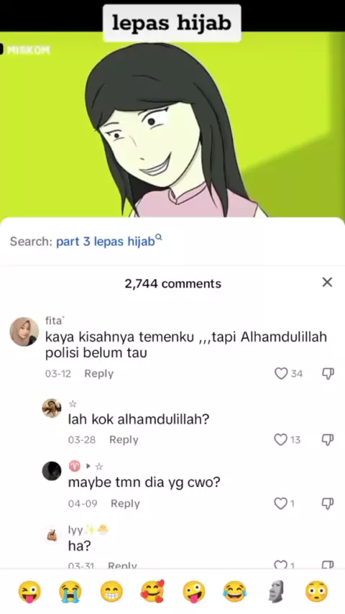Reply to the 04-09 comment

coord(125,503)
